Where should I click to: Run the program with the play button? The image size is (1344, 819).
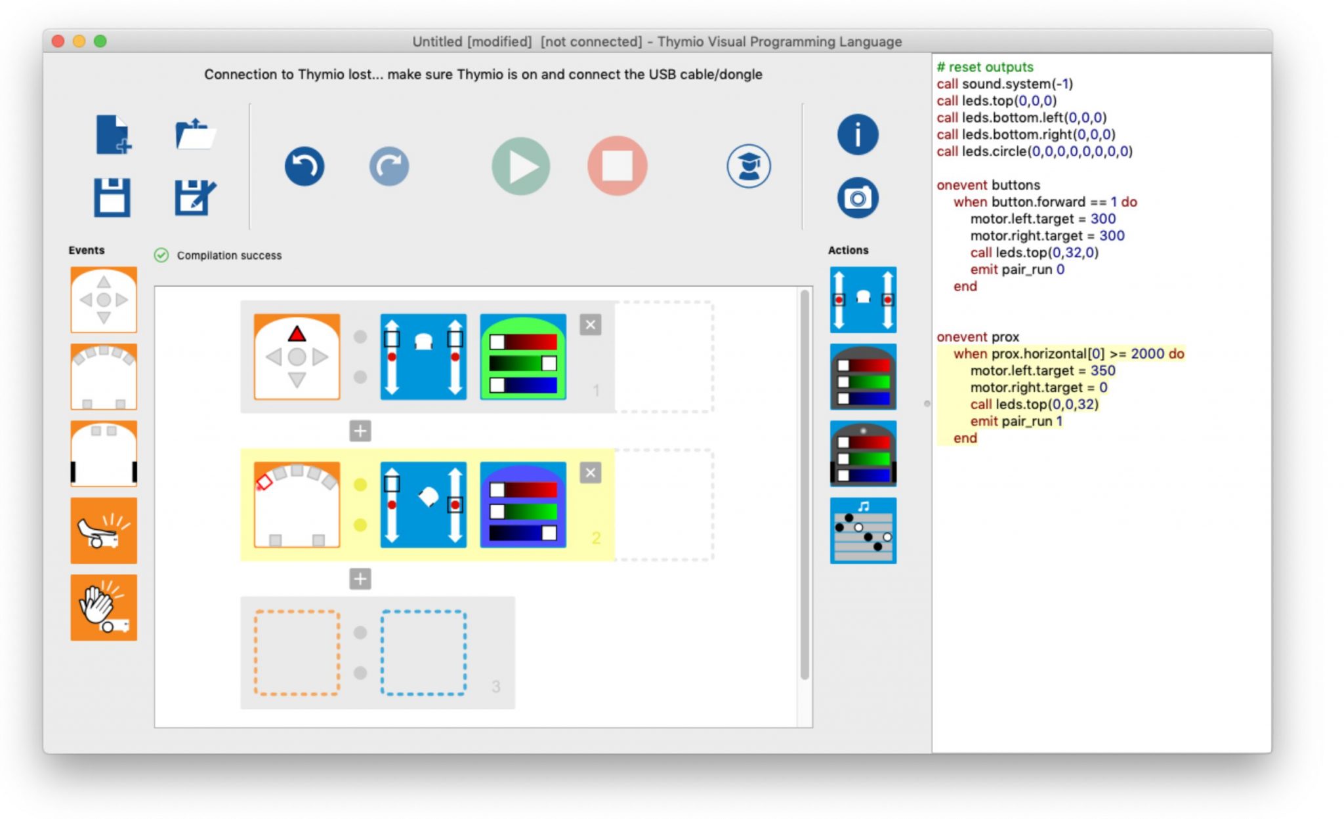point(520,166)
